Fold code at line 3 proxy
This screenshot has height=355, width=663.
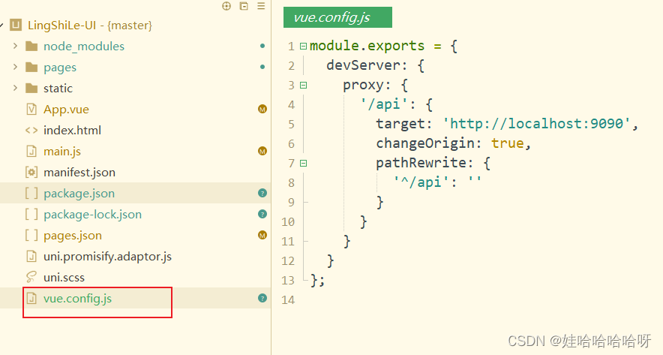[303, 85]
